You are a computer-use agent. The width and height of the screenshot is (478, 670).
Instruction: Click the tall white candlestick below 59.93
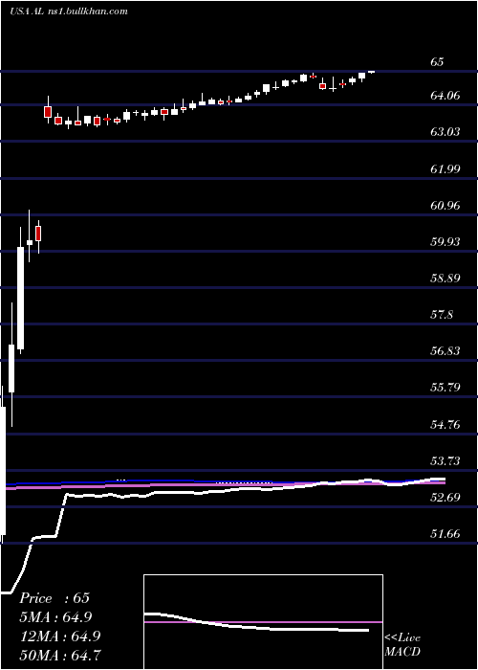(20, 299)
